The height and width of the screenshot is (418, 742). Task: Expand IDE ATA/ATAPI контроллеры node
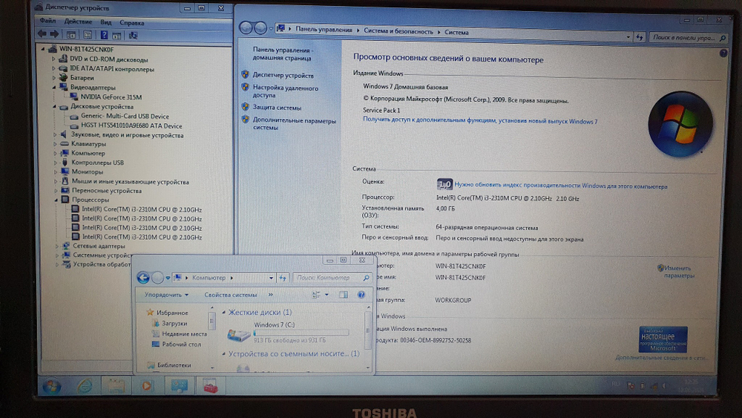(53, 68)
